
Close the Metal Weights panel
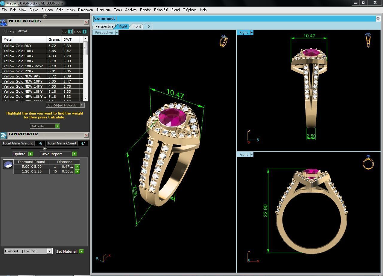[86, 22]
